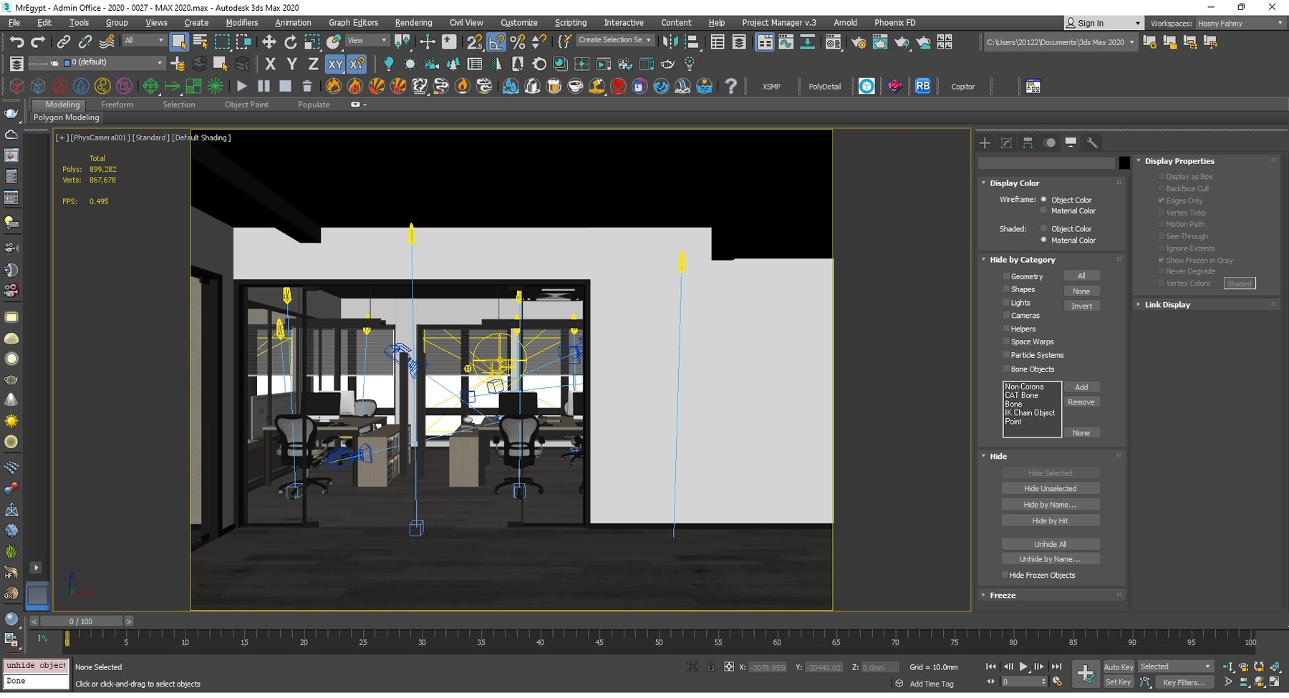
Task: Switch to the Freeform ribbon tab
Action: click(117, 105)
